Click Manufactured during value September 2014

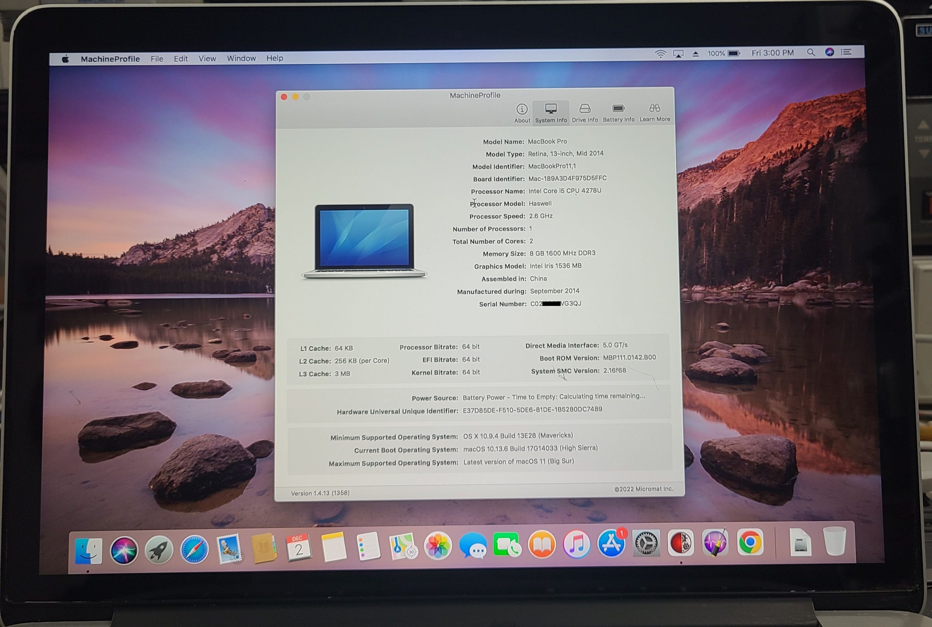[555, 291]
